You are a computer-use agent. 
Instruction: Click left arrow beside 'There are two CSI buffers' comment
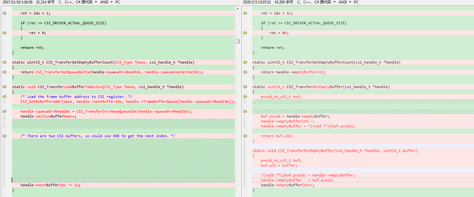coord(4,136)
